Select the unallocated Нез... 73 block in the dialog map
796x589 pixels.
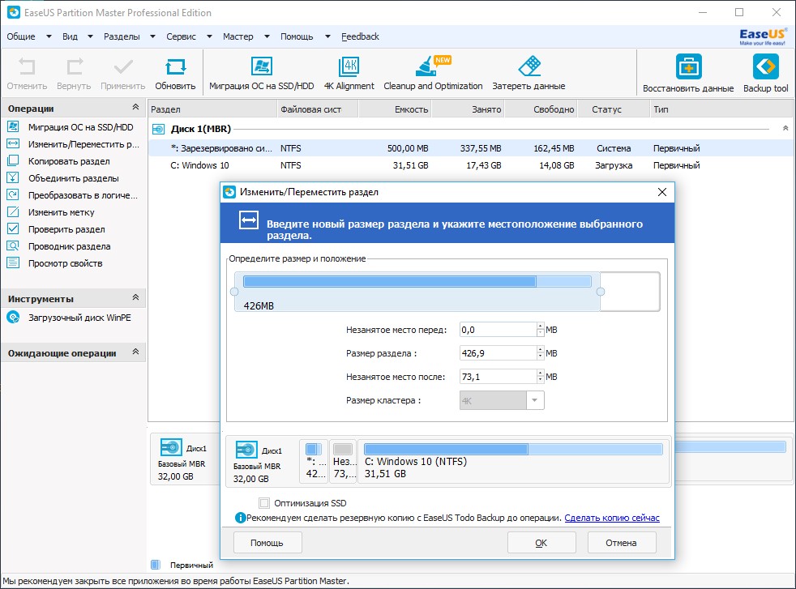[343, 461]
